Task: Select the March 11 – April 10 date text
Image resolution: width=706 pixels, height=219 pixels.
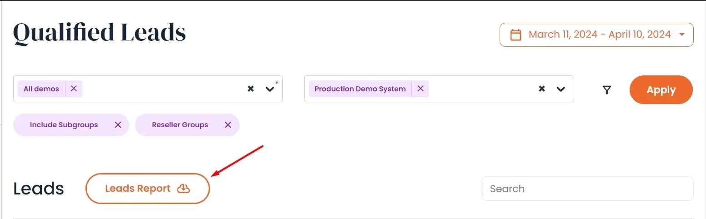Action: (600, 35)
